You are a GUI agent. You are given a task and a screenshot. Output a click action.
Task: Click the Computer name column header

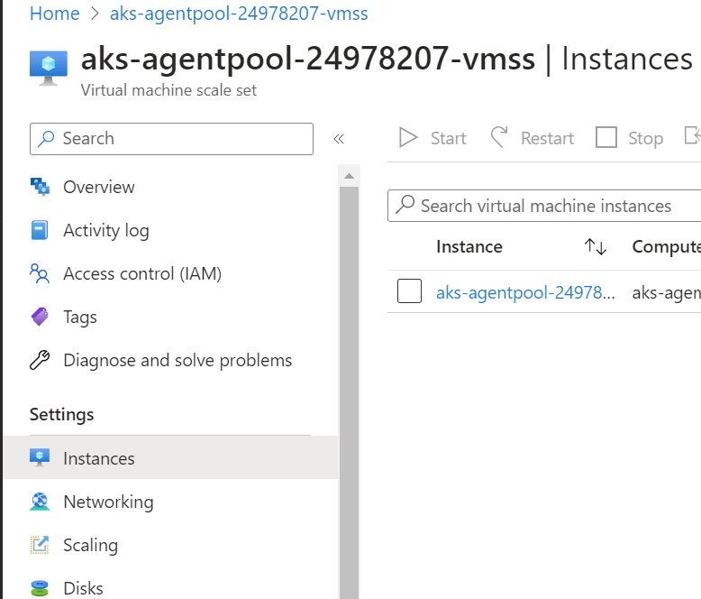point(666,246)
